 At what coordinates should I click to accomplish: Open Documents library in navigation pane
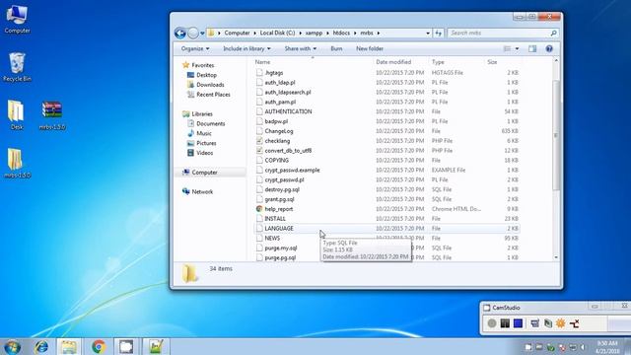tap(210, 123)
